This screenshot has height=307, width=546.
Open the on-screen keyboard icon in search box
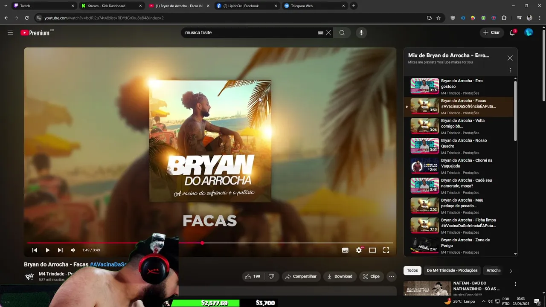(320, 33)
